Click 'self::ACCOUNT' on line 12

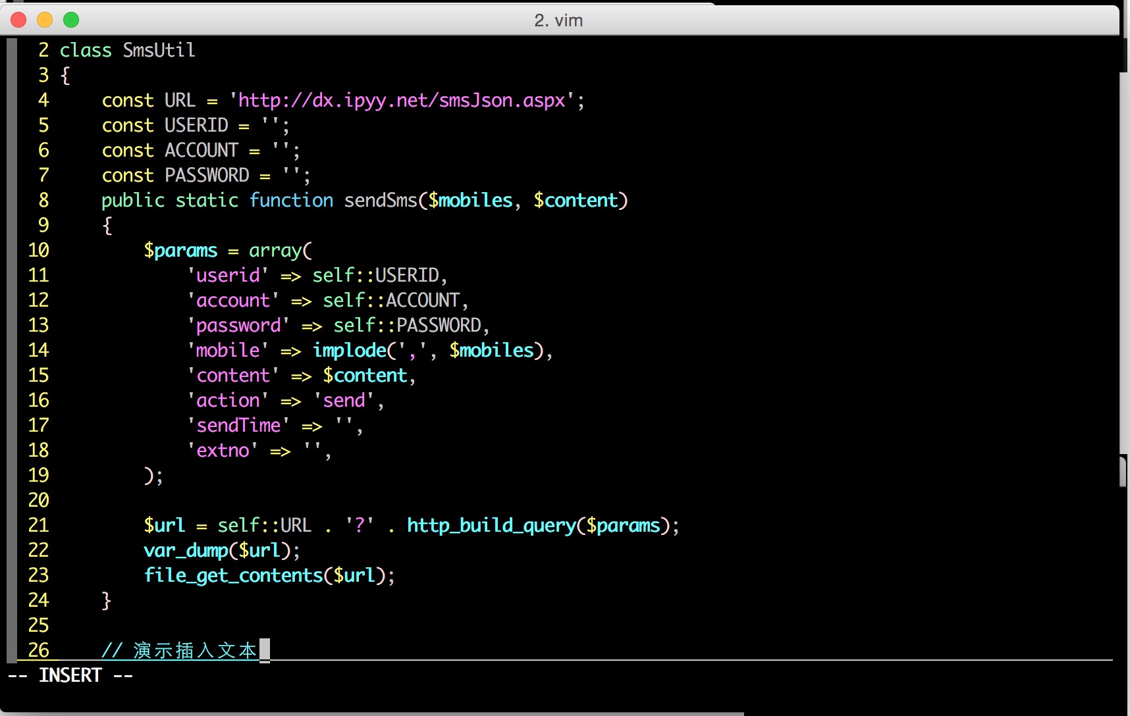[391, 300]
